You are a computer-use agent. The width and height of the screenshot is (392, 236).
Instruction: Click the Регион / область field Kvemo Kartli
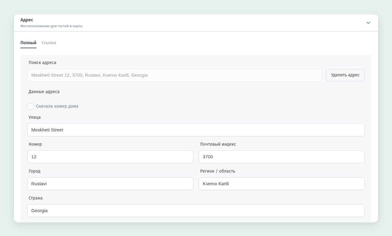click(x=282, y=184)
